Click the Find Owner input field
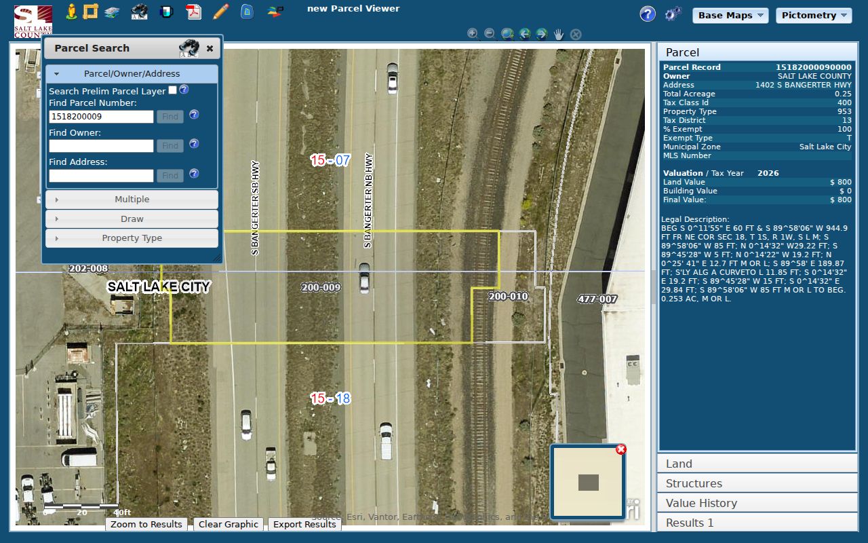The width and height of the screenshot is (868, 543). 101,146
